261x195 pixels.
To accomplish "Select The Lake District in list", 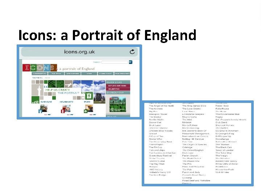I will 191,109.
